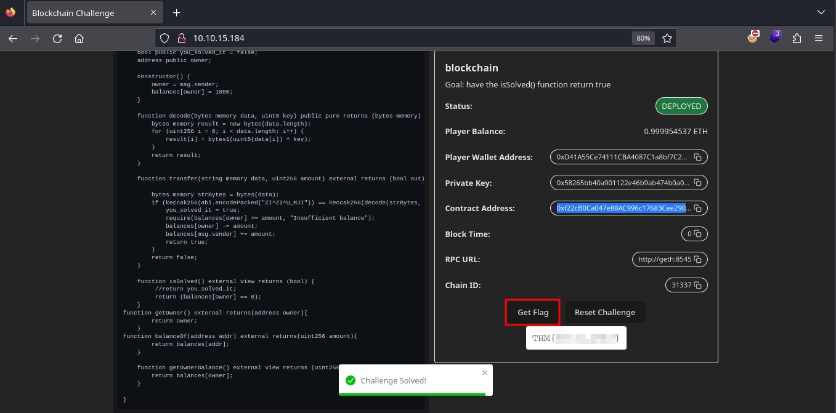Image resolution: width=836 pixels, height=413 pixels.
Task: Click the 80% zoom level indicator
Action: click(643, 38)
